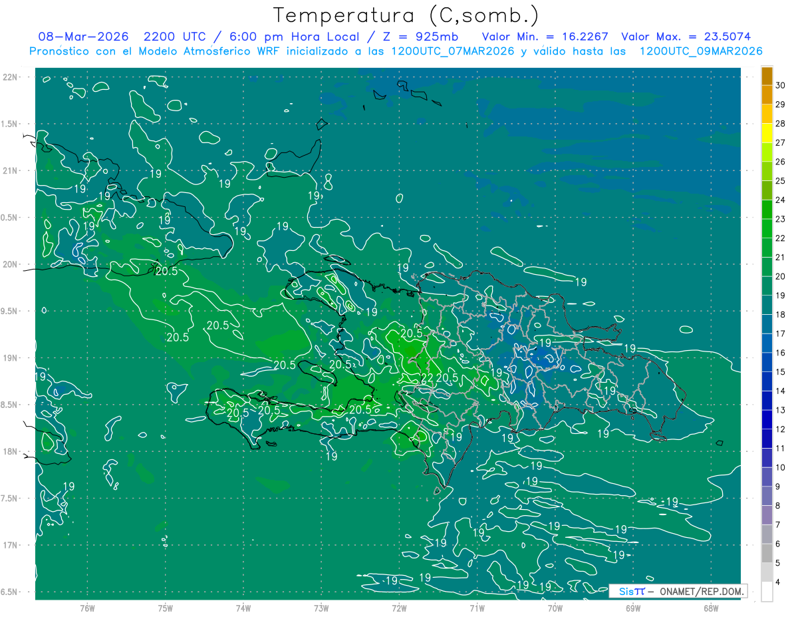Select valid-until time '1200UTC_09MAR2026'

tap(700, 51)
